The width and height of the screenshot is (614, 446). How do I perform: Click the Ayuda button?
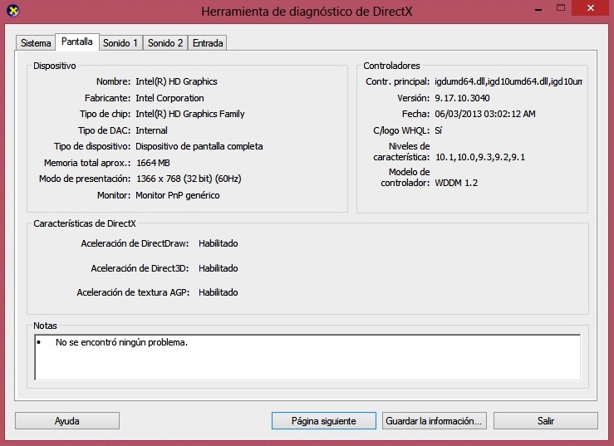[67, 421]
